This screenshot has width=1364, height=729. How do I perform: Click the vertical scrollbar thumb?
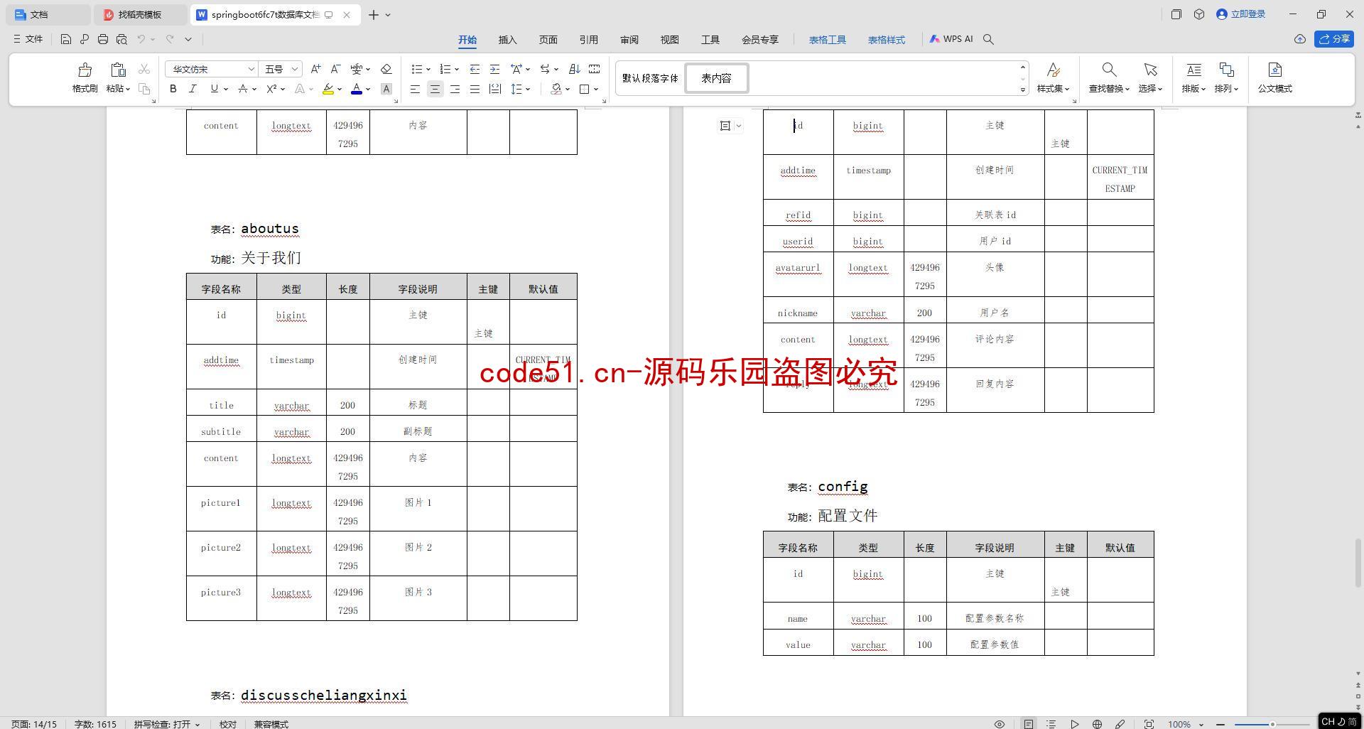tap(1358, 563)
